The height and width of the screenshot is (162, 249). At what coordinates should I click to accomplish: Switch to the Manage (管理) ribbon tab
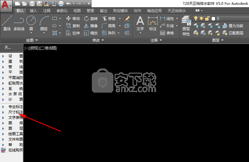pyautogui.click(x=90, y=11)
